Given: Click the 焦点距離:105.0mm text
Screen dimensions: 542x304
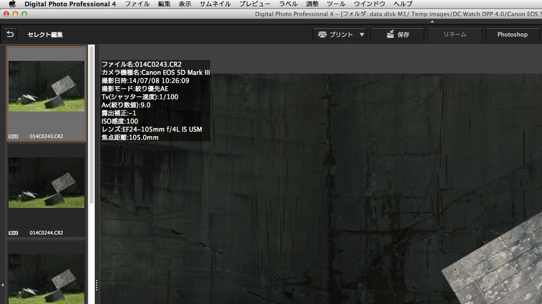Looking at the screenshot, I should click(130, 138).
